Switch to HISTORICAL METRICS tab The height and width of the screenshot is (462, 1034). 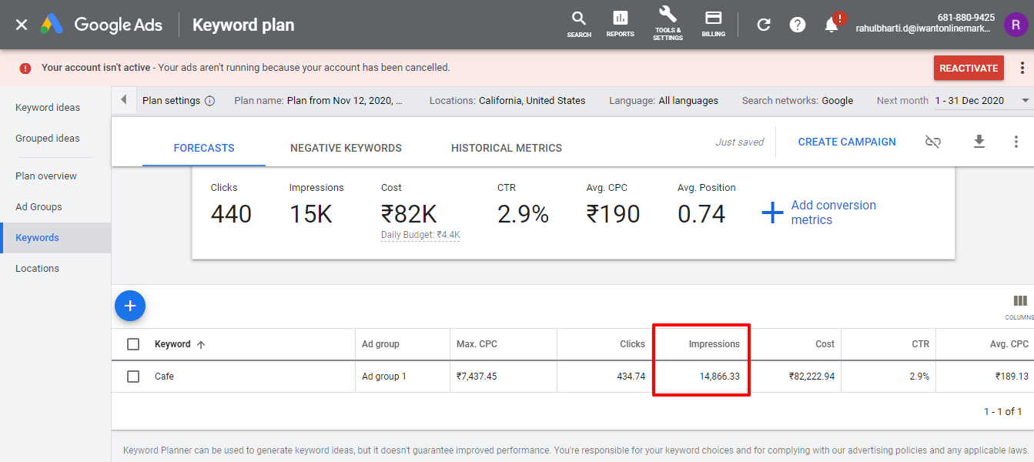tap(507, 148)
